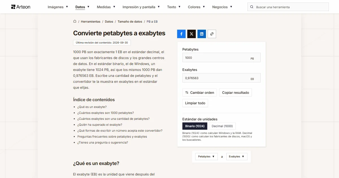Select the Decimal (1000) standard
This screenshot has height=178, width=339.
pos(222,126)
